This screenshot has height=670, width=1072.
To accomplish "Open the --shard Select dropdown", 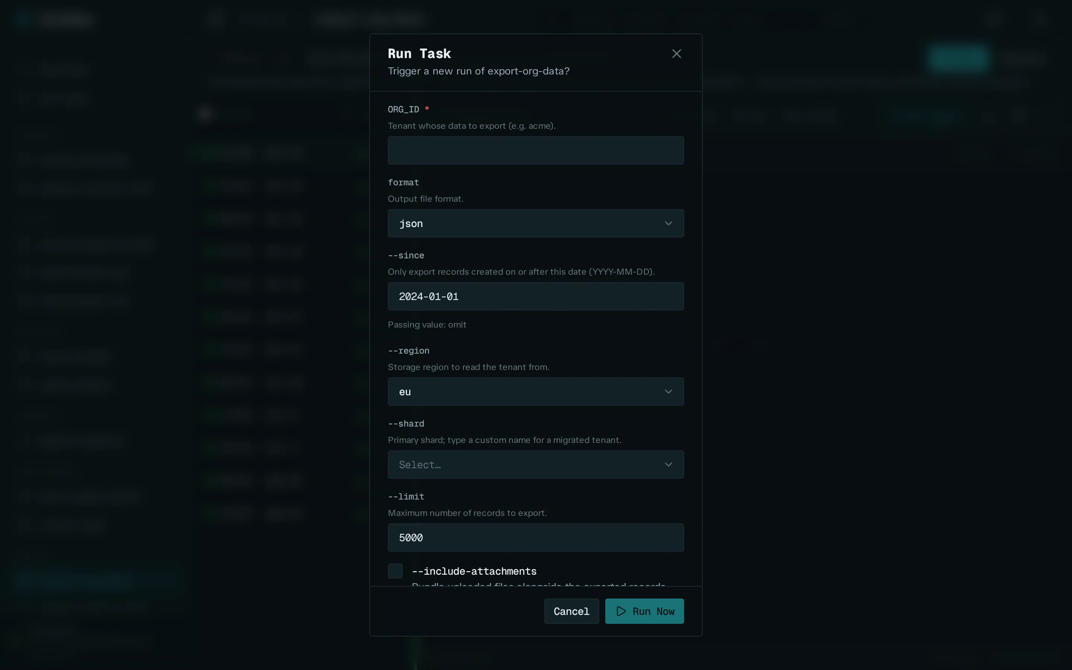I will 536,465.
